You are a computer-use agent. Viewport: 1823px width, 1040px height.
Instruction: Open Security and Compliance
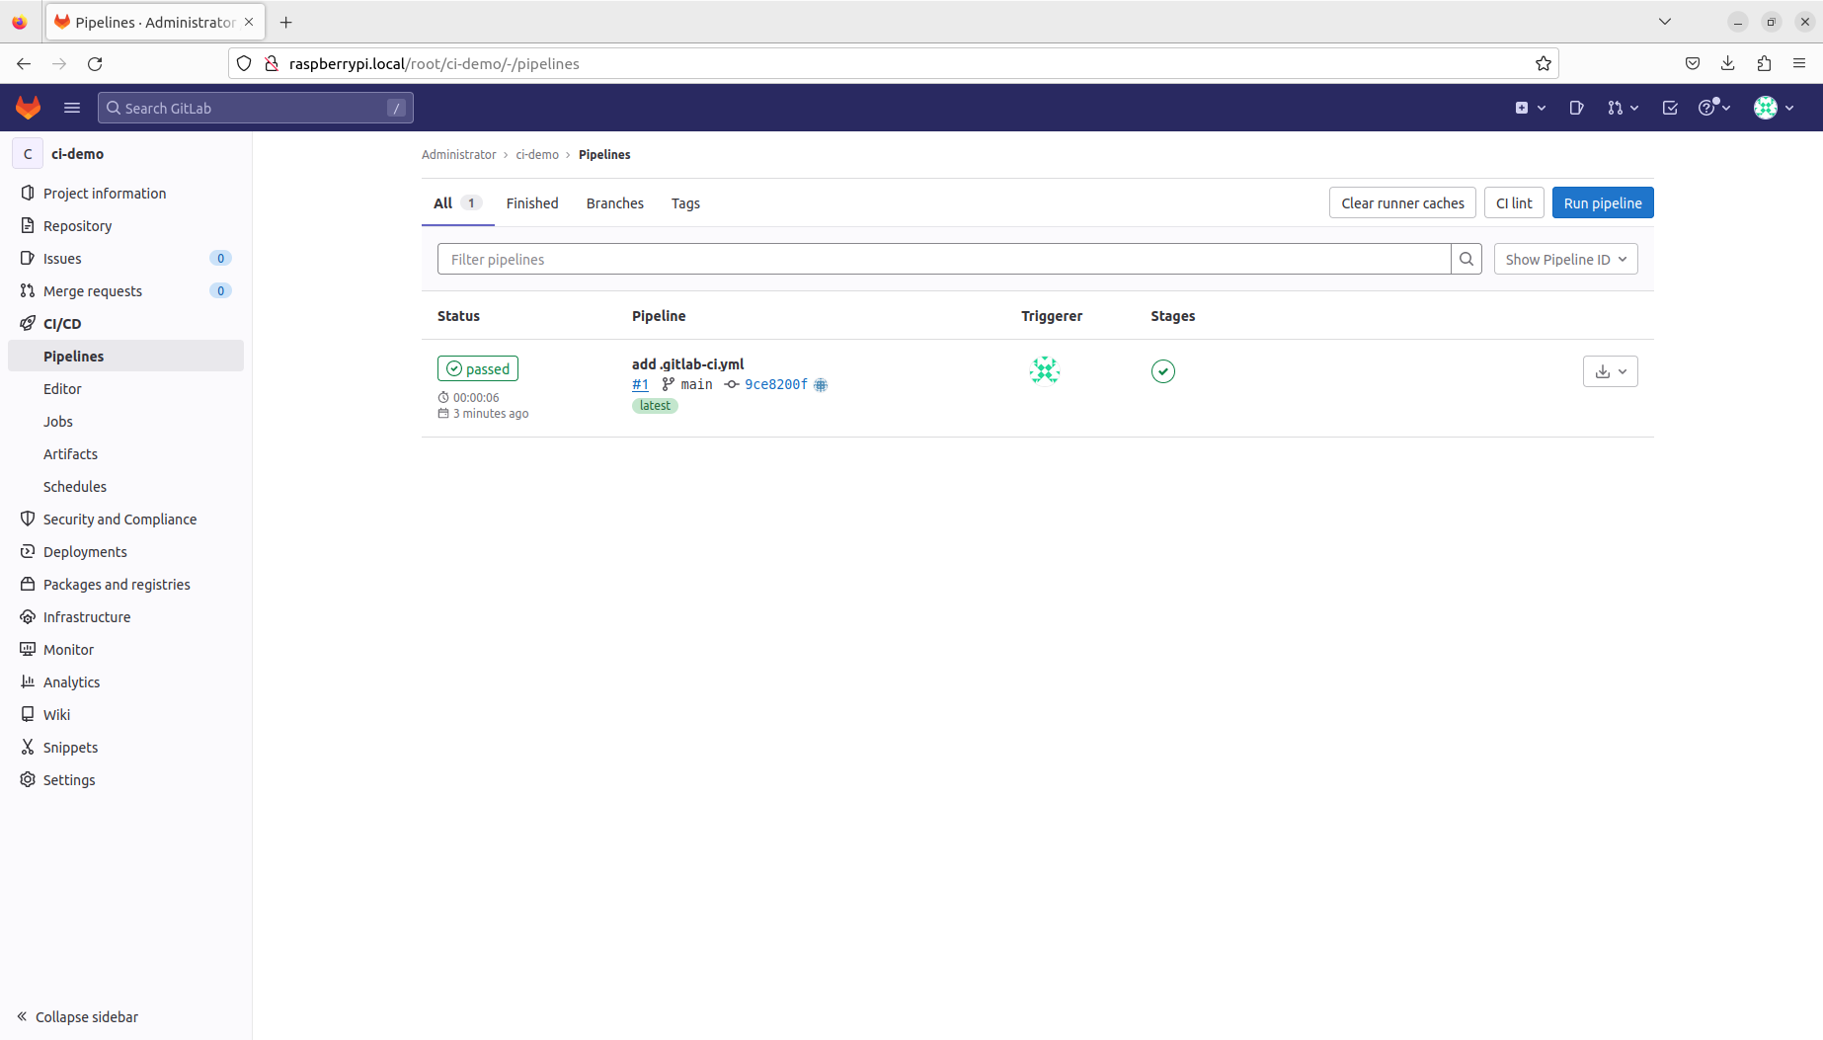126,519
